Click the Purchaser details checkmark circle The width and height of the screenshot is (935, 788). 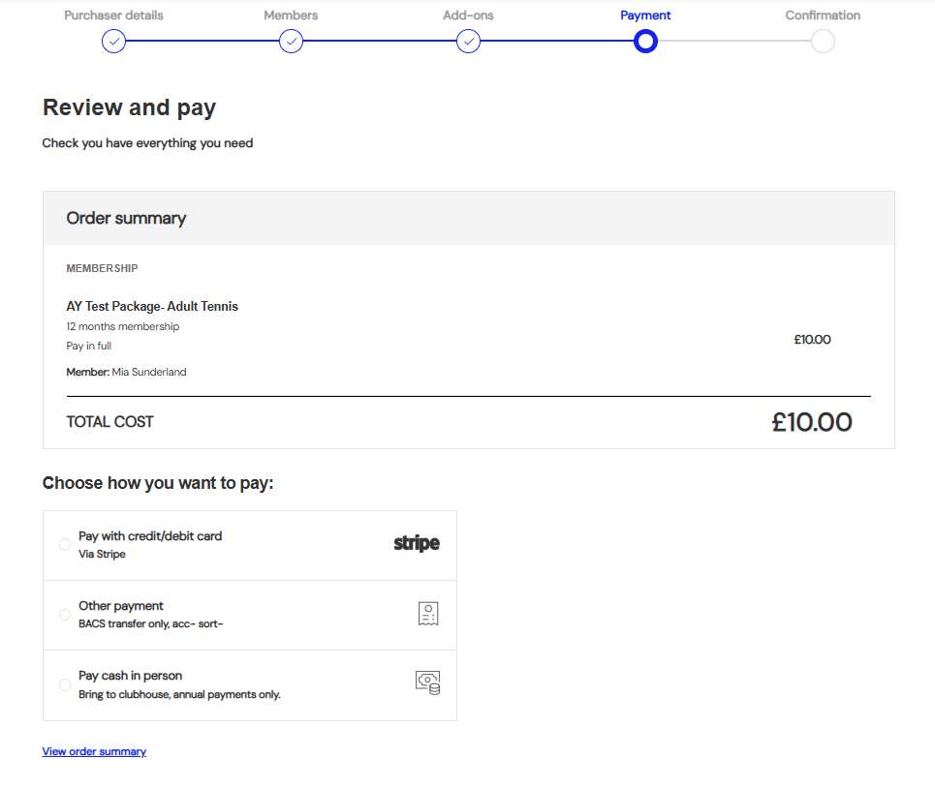pos(113,41)
